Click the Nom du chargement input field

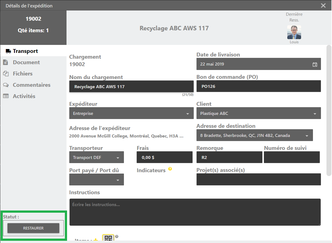pyautogui.click(x=131, y=87)
